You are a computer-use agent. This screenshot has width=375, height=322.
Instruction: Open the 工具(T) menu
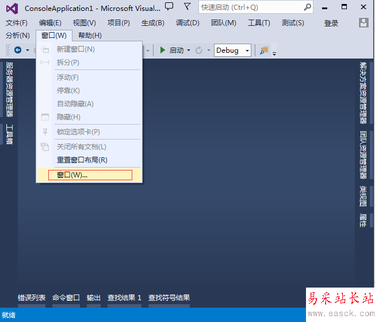pyautogui.click(x=259, y=23)
